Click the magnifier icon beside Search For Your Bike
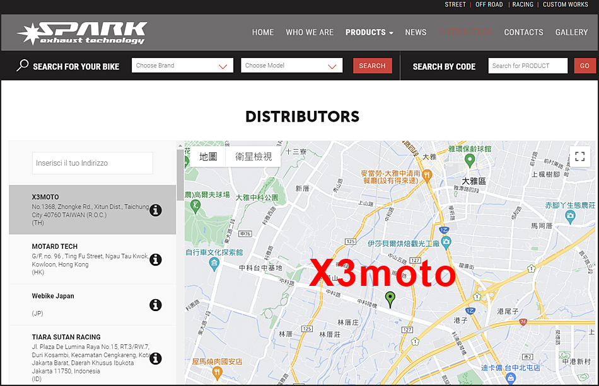Screen dimensions: 599x386 [x=23, y=65]
